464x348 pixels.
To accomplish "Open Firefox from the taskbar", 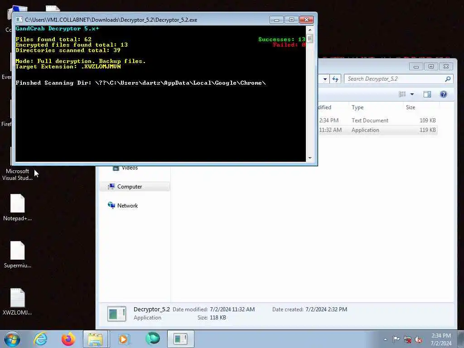I will pyautogui.click(x=68, y=339).
